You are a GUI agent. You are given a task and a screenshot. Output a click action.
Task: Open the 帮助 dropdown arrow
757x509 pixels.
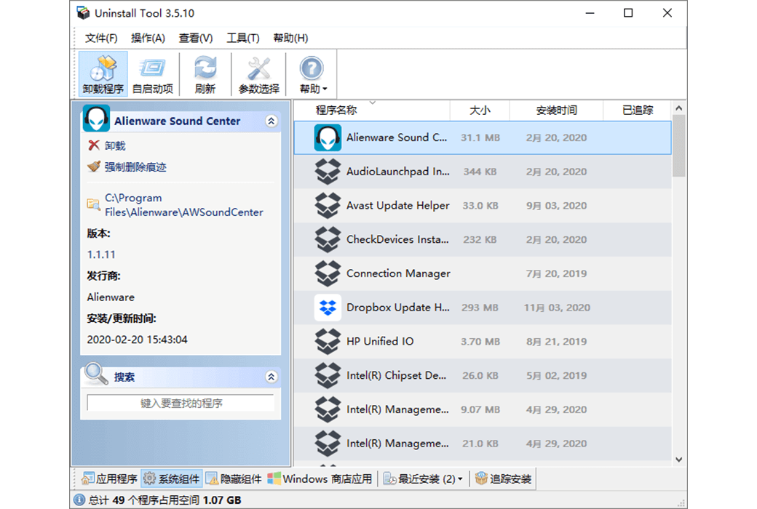(x=325, y=89)
